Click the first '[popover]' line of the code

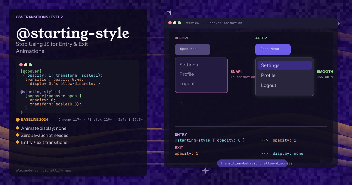click(x=31, y=71)
